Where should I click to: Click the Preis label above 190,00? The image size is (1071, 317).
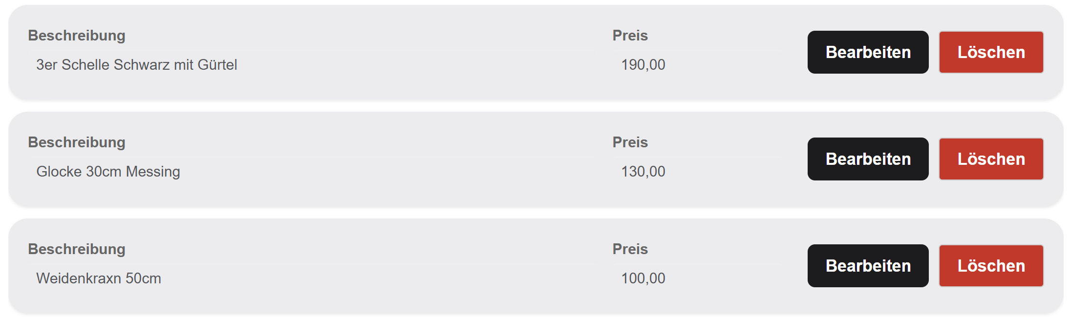(x=630, y=36)
